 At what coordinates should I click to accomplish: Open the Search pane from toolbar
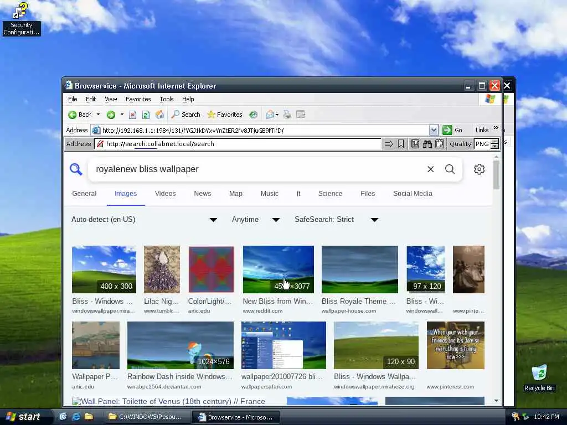coord(186,115)
